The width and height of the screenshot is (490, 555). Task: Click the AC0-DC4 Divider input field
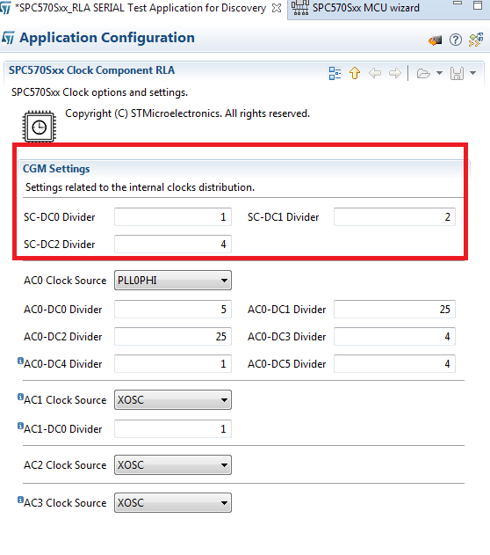click(173, 363)
